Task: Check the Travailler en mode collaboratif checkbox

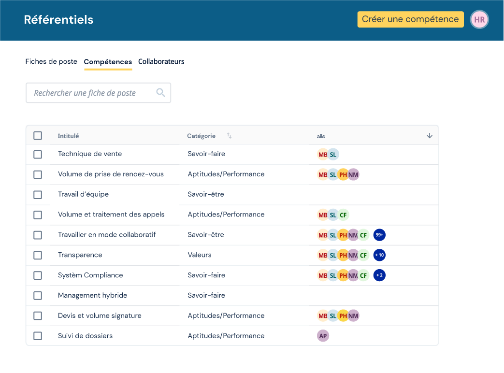Action: pos(38,235)
